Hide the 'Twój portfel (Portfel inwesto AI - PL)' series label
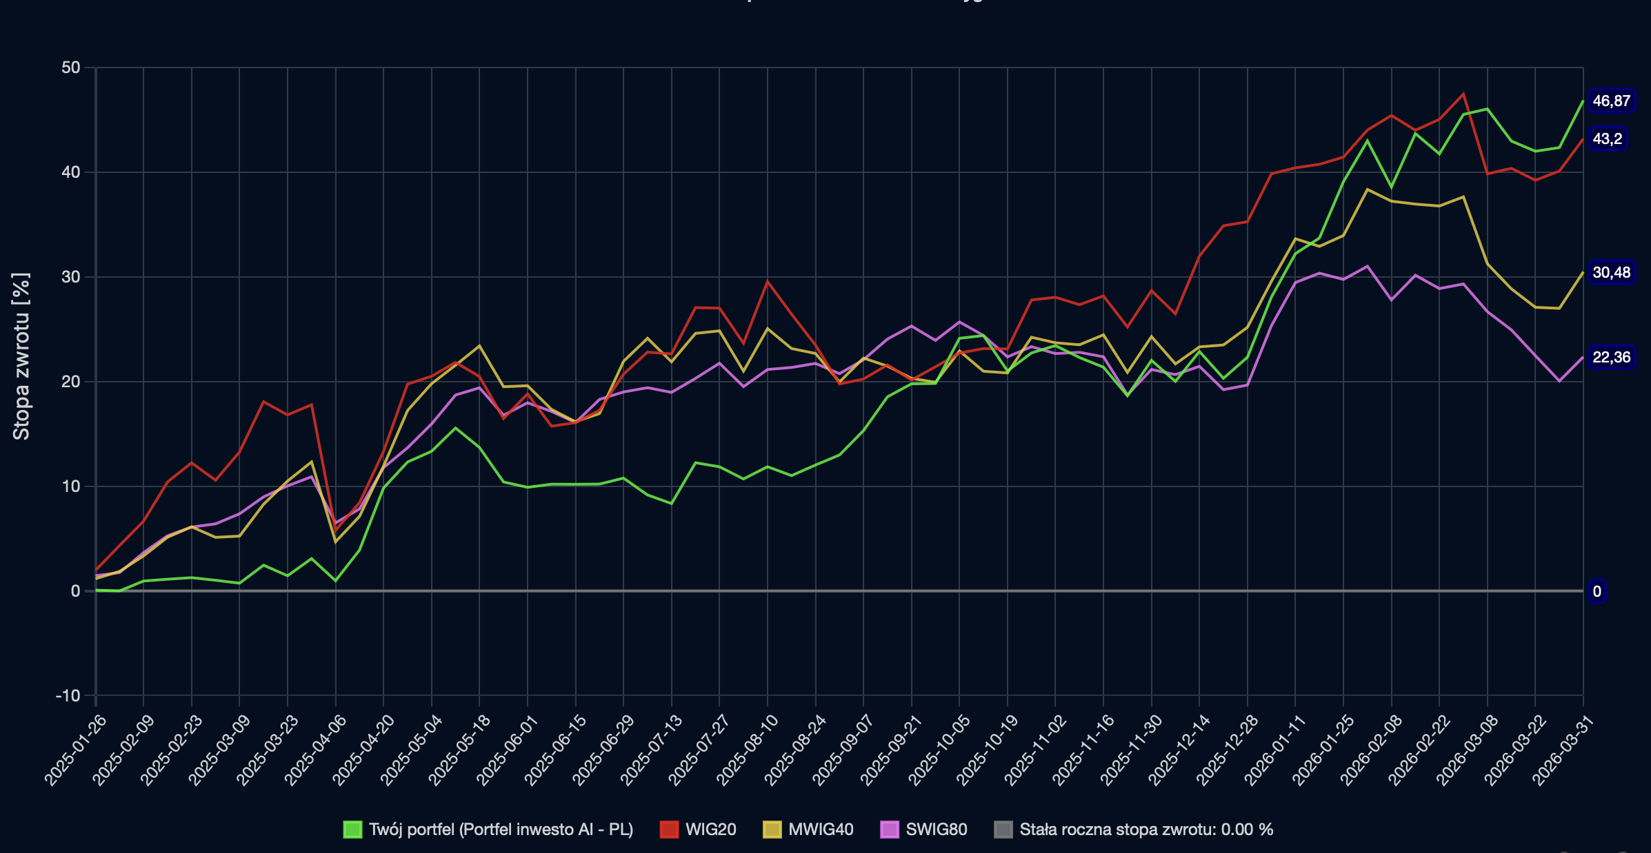Viewport: 1651px width, 853px height. pos(501,830)
